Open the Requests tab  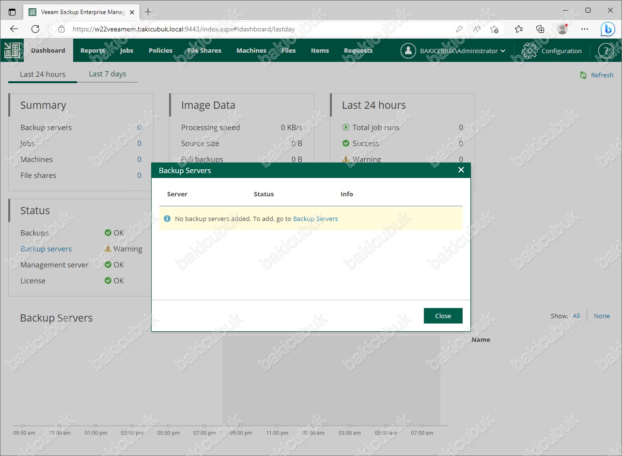coord(358,50)
